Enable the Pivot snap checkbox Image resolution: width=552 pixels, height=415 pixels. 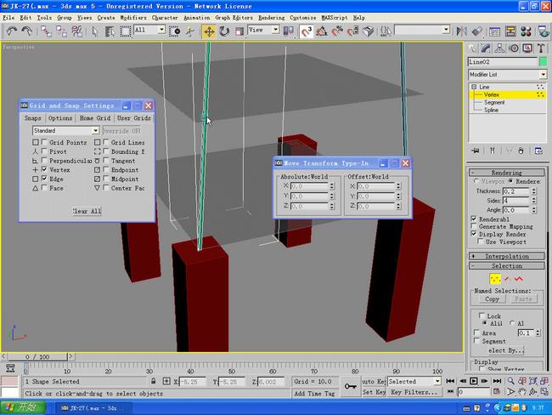(x=44, y=151)
